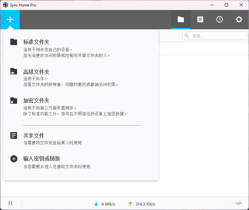Switch to the file list document icon
Screen dimensions: 249x210
(x=200, y=20)
